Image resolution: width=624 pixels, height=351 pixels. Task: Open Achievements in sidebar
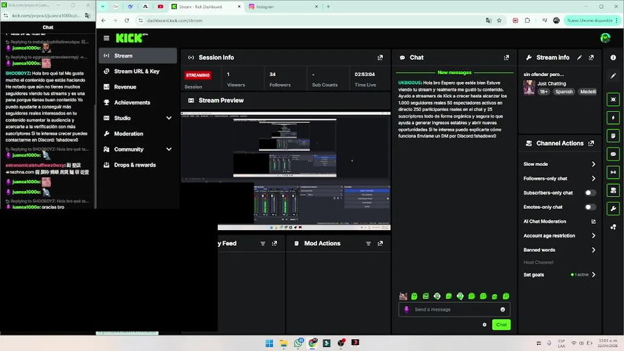137,102
